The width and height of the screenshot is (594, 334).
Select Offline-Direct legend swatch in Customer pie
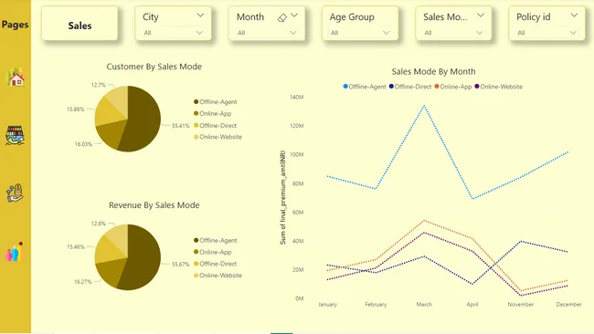tap(196, 125)
